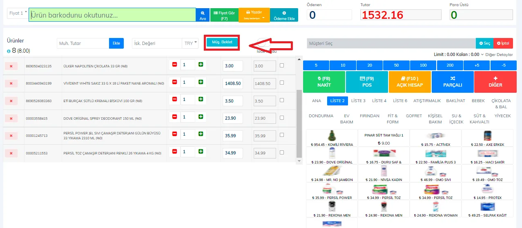
Task: Decrease quantity of ETİ BURÇAK BİSKÜVİ
Action: point(175,99)
